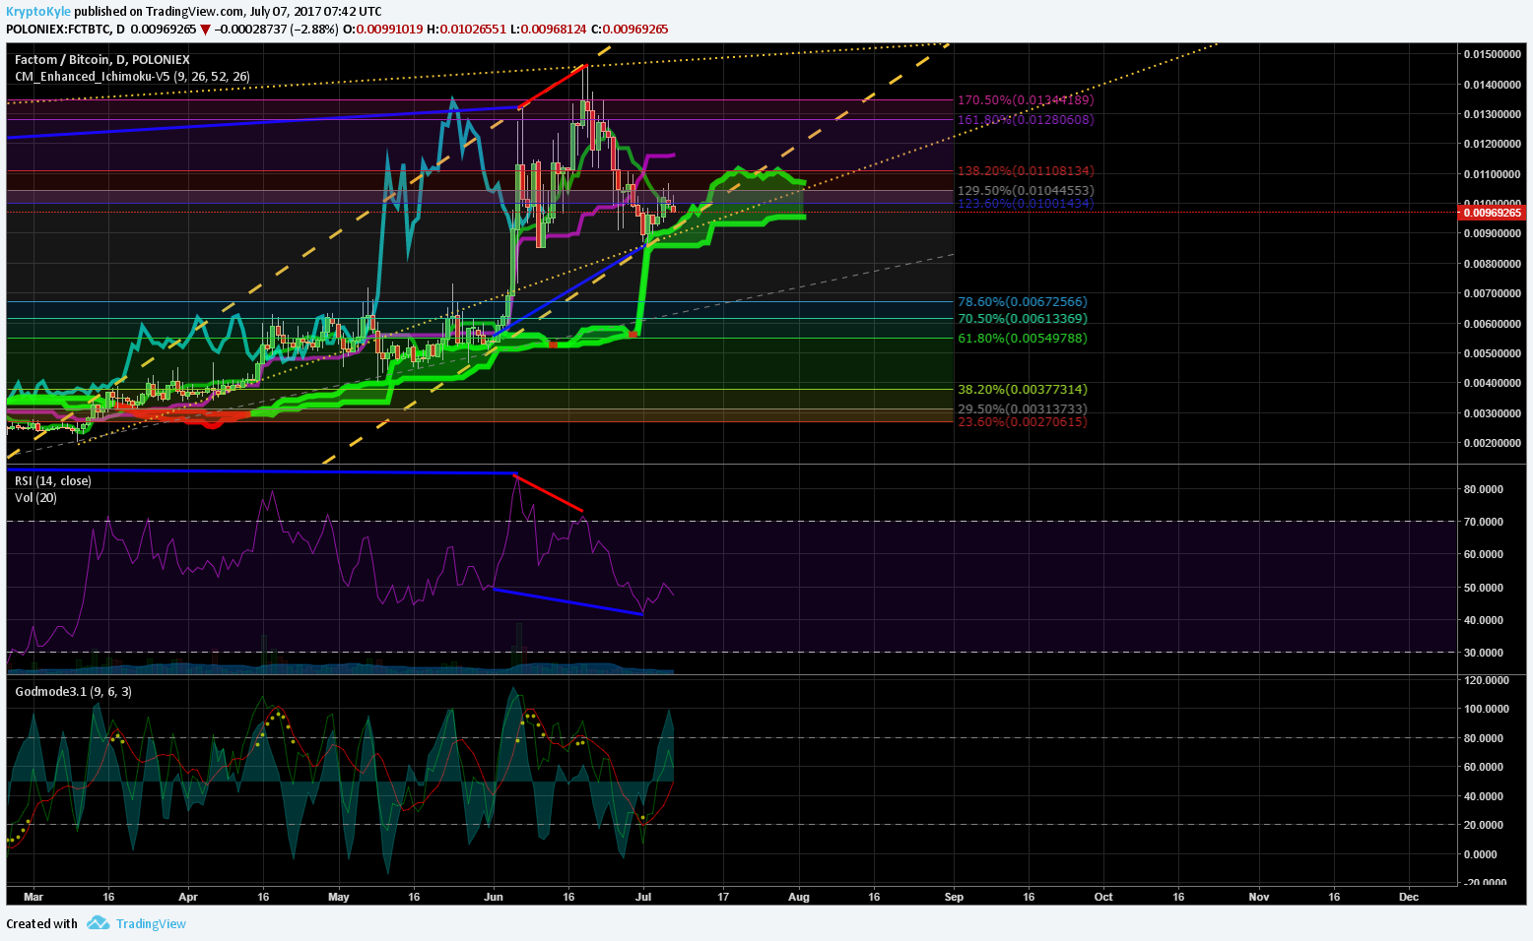This screenshot has height=941, width=1533.
Task: Click the 0.00700000 price axis label
Action: [x=1493, y=294]
